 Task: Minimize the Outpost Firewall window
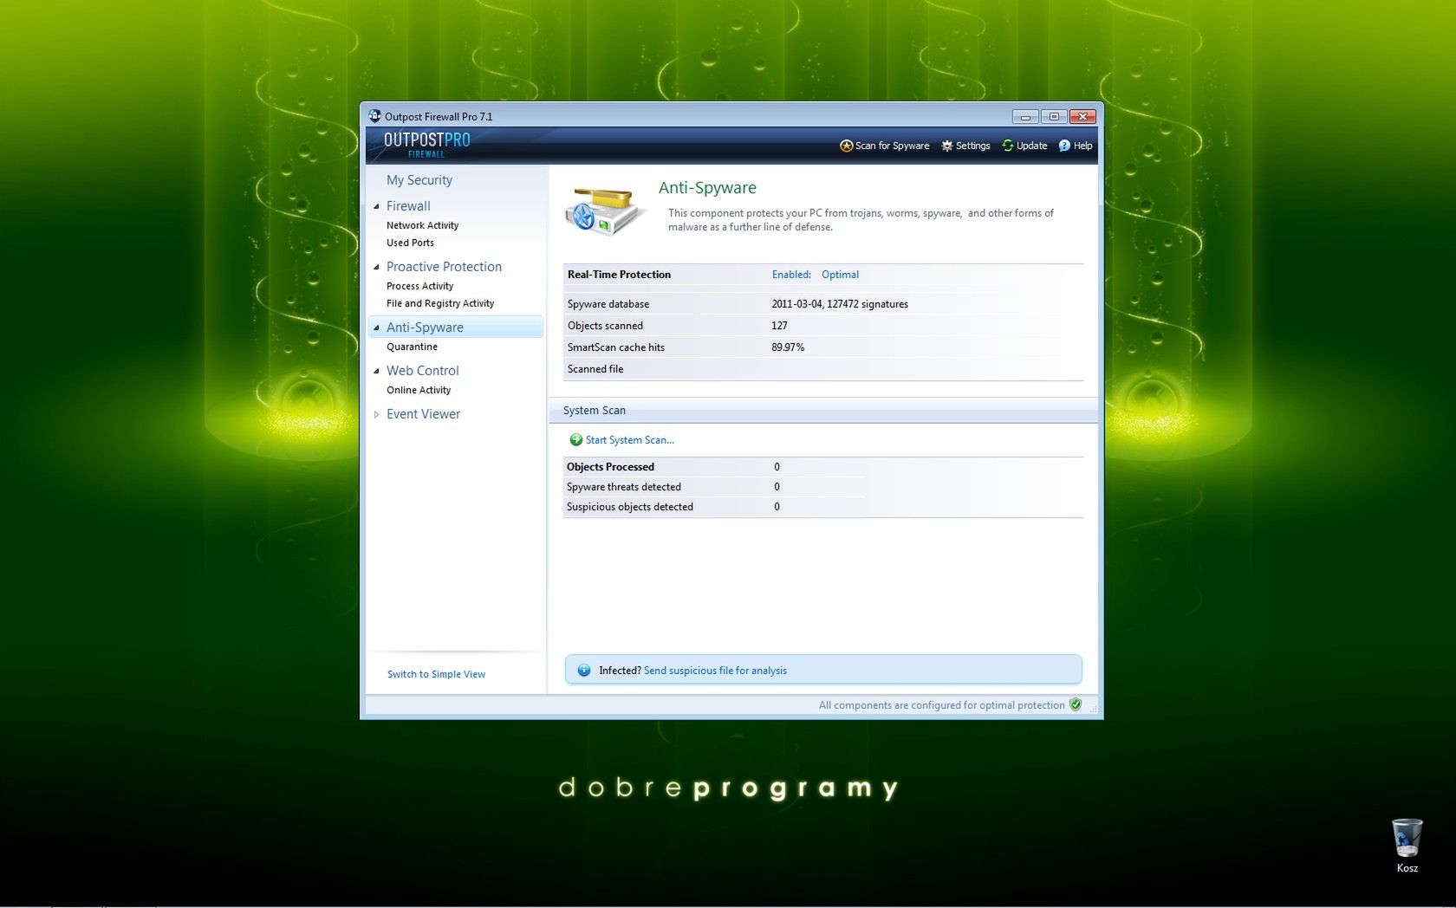pyautogui.click(x=1025, y=116)
